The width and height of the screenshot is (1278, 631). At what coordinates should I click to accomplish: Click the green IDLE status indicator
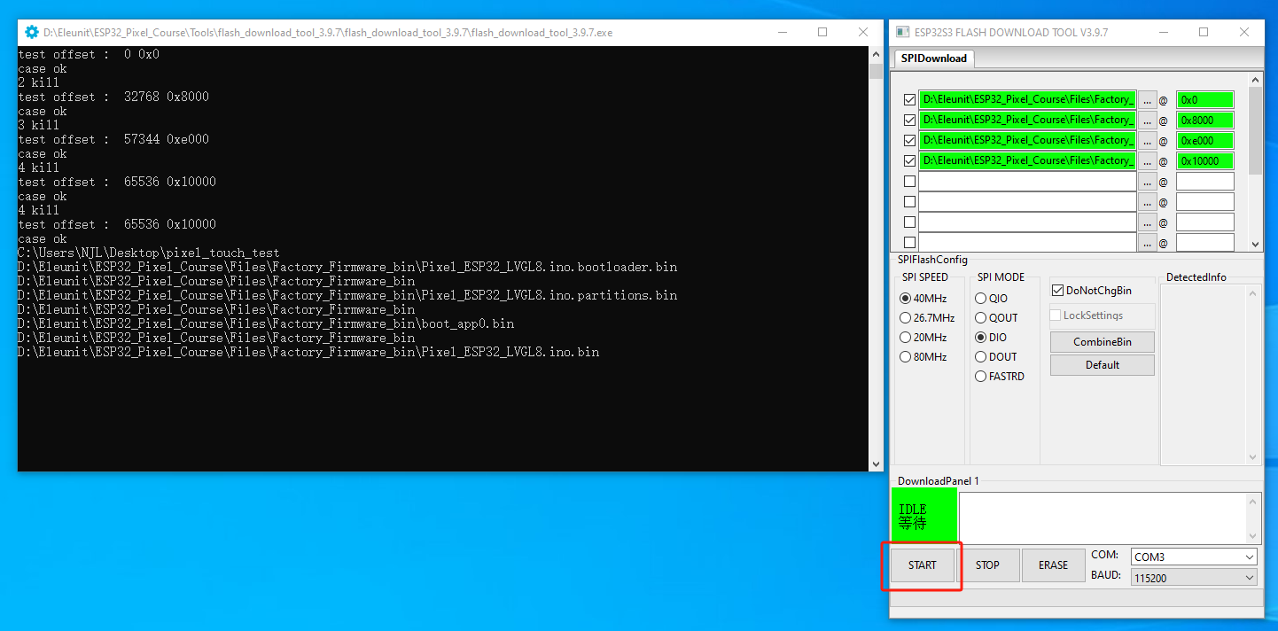[923, 515]
